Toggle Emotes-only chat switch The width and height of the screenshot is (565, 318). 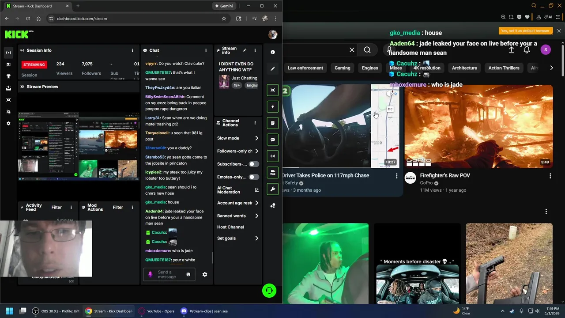[254, 177]
